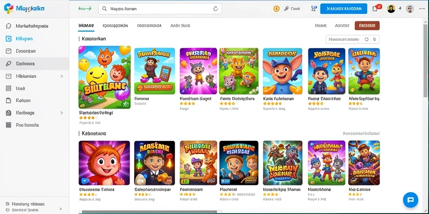Click the blue button in the header
This screenshot has width=429, height=214.
point(344,9)
